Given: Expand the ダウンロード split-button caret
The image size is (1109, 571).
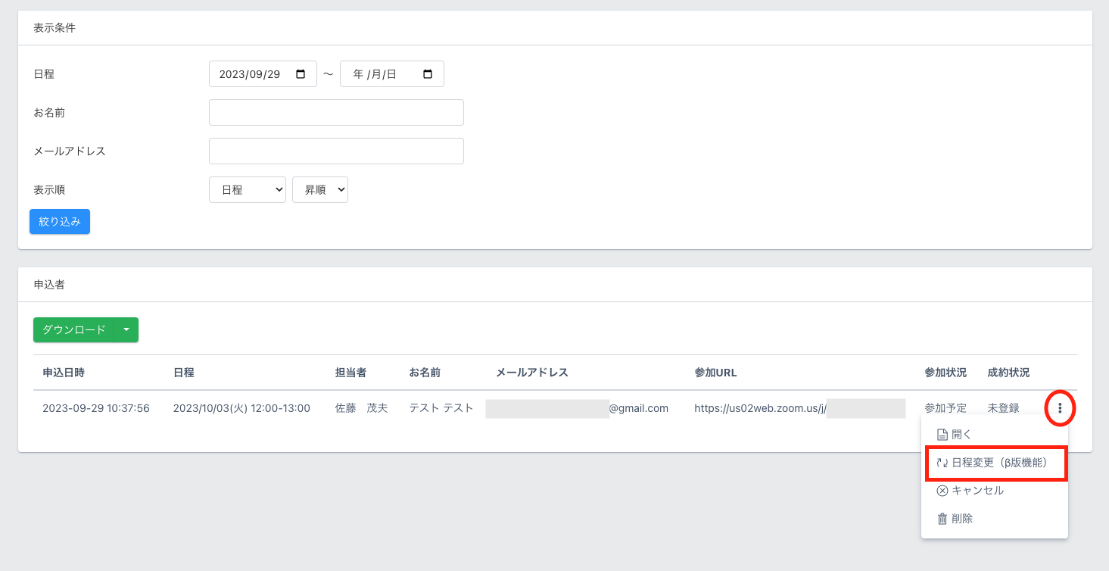Looking at the screenshot, I should pos(126,329).
